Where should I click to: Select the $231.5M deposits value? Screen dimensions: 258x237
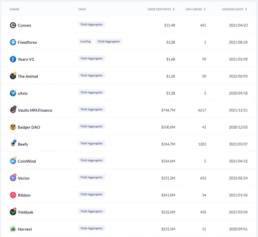[168, 229]
